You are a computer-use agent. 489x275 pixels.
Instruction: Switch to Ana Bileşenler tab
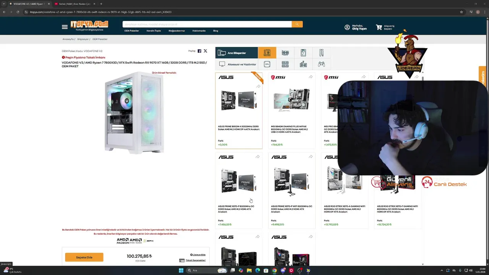[236, 53]
